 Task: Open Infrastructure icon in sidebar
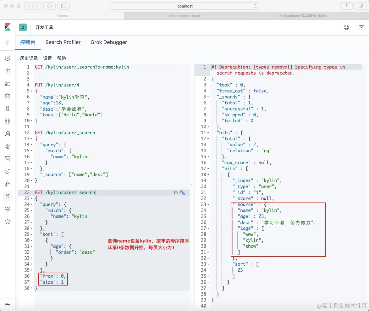point(8,134)
